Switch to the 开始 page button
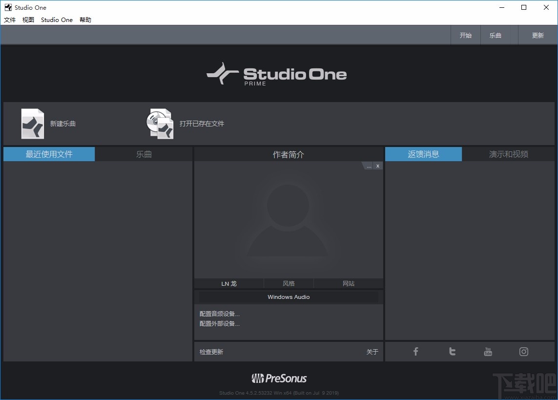 pyautogui.click(x=465, y=35)
